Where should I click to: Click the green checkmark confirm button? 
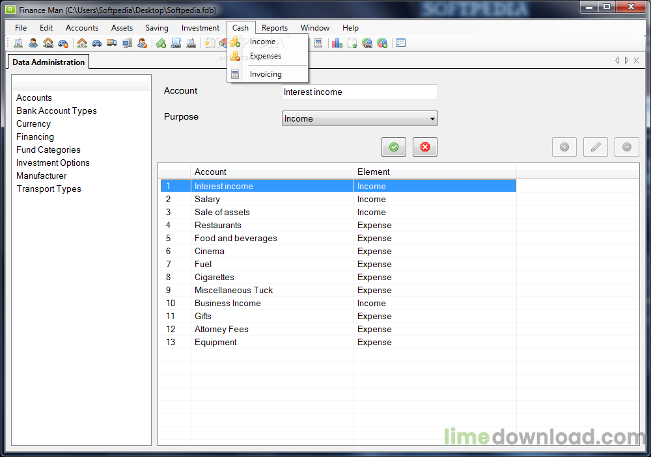pos(394,147)
